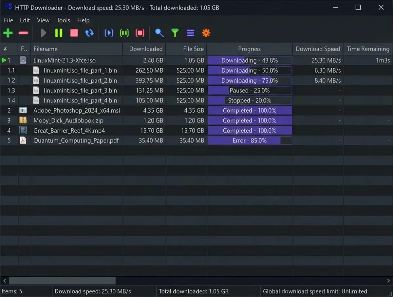
Task: Sort by the Progress column header
Action: point(250,49)
